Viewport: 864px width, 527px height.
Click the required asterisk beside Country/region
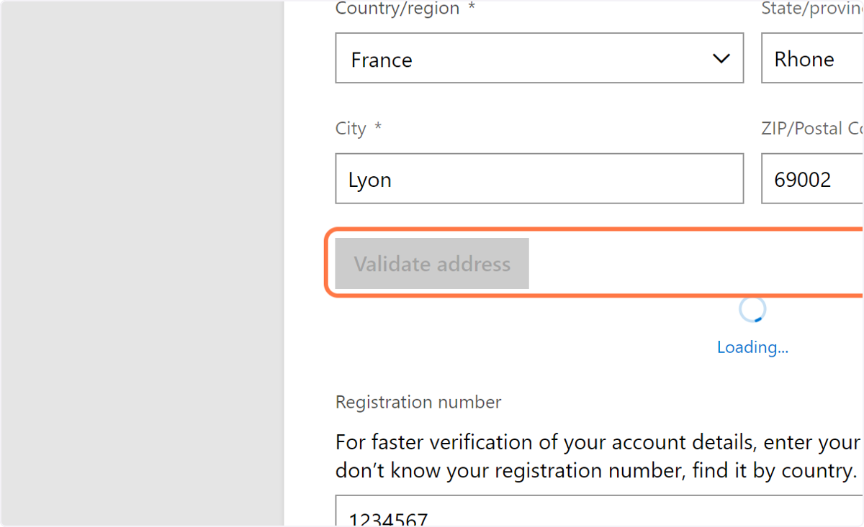point(471,7)
